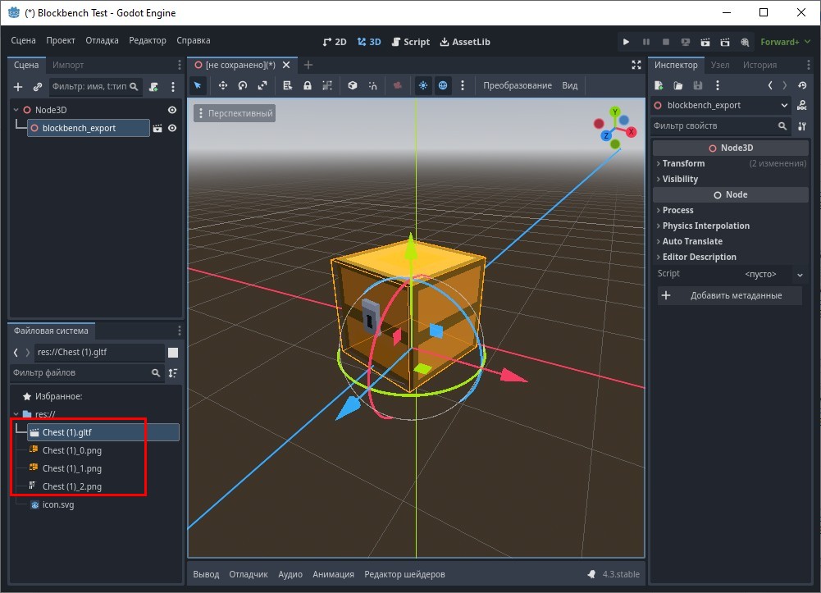Switch to the История tab

click(759, 65)
